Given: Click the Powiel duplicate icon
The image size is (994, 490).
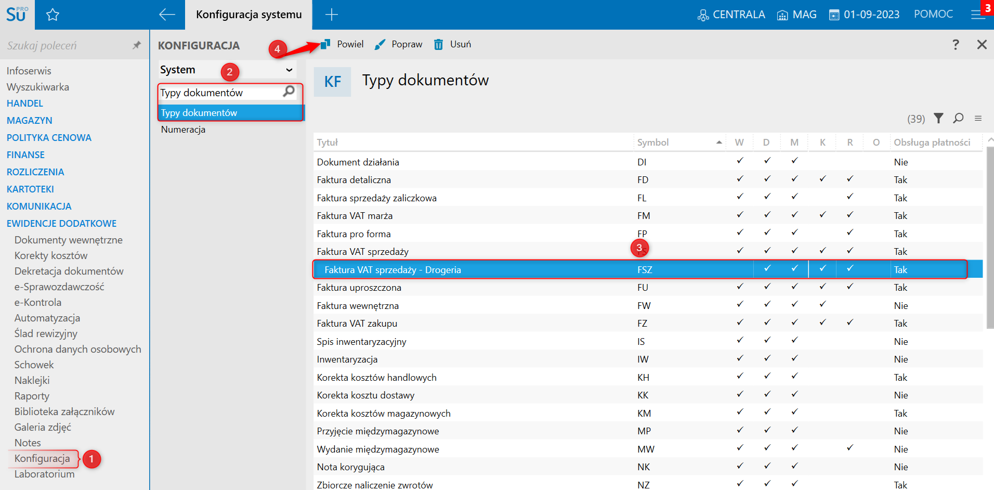Looking at the screenshot, I should [325, 44].
